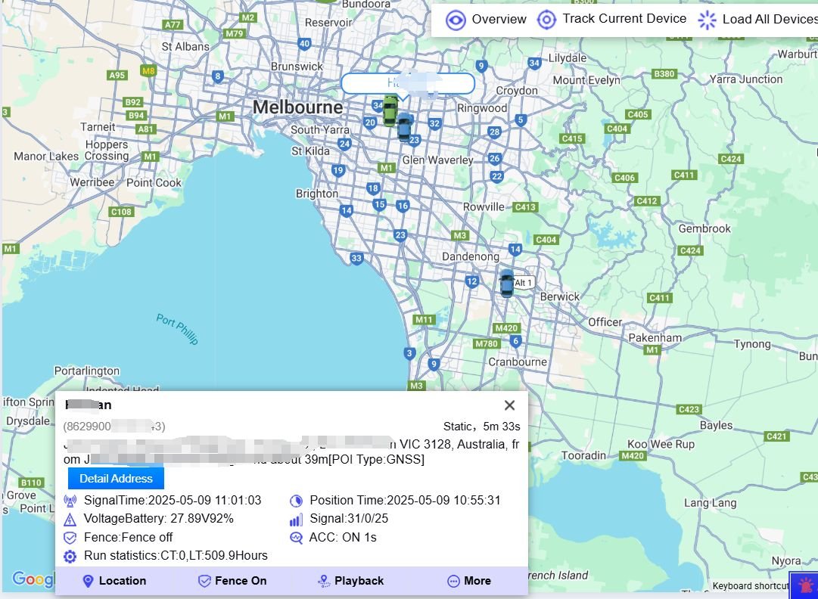Click the St Kilda map label
Screen dimensions: 818x599
(310, 151)
